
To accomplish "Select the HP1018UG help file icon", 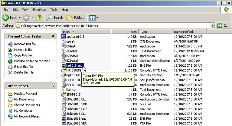I will (64, 70).
